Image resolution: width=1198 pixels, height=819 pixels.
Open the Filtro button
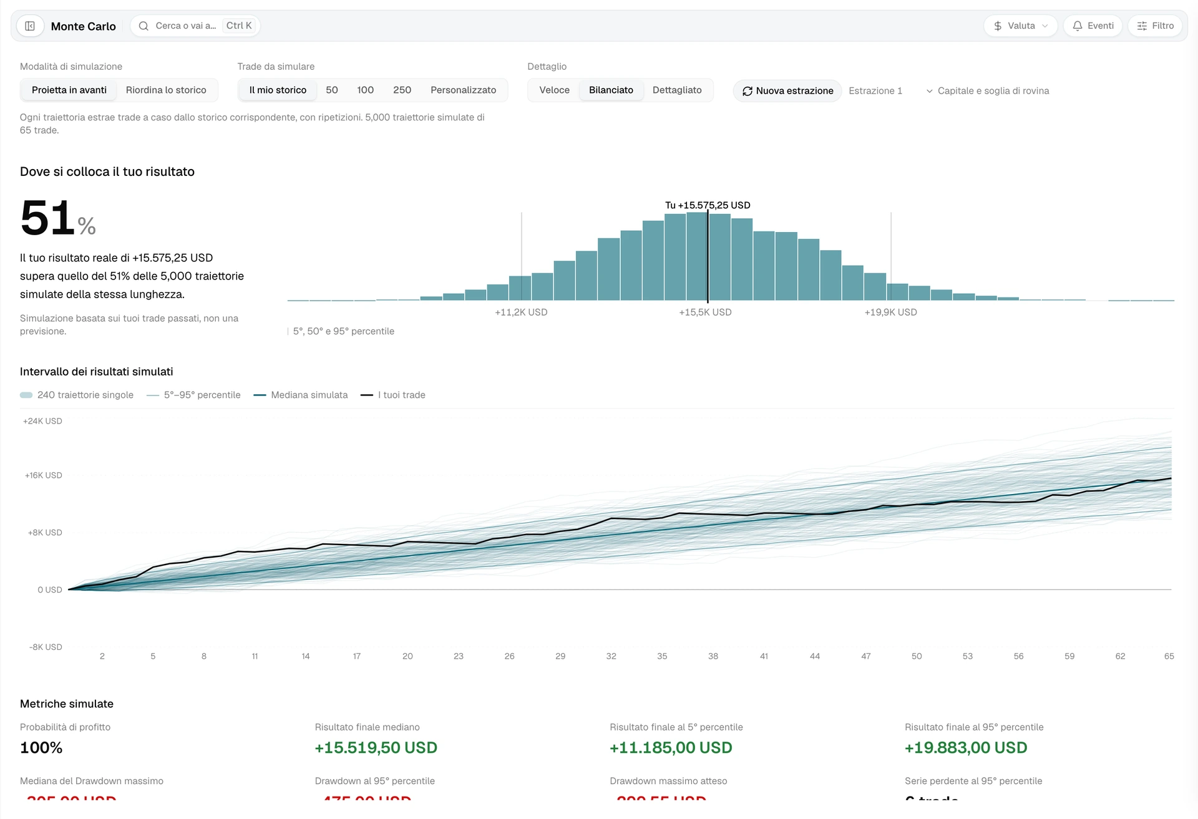pyautogui.click(x=1156, y=26)
